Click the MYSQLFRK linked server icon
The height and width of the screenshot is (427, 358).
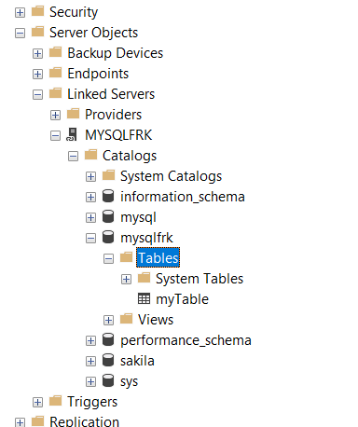click(72, 135)
